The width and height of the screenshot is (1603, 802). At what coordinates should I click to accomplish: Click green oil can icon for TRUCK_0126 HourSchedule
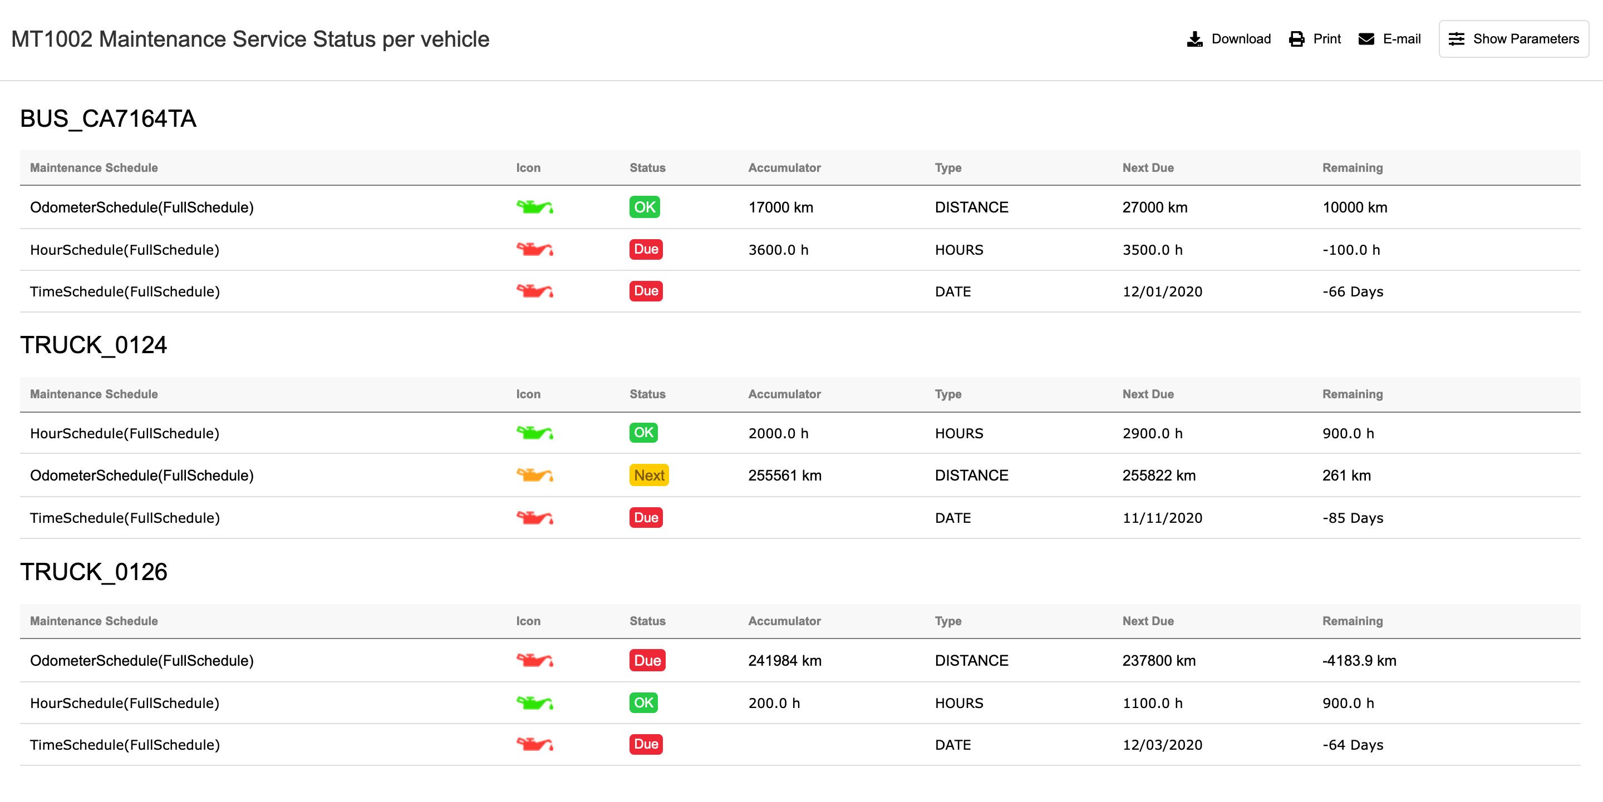coord(534,702)
